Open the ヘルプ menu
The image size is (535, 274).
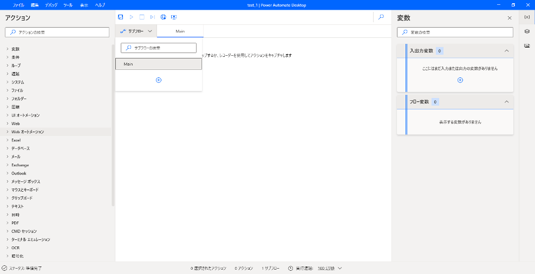click(100, 5)
